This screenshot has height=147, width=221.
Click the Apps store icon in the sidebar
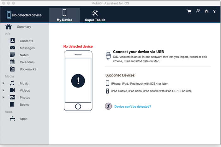point(12,119)
